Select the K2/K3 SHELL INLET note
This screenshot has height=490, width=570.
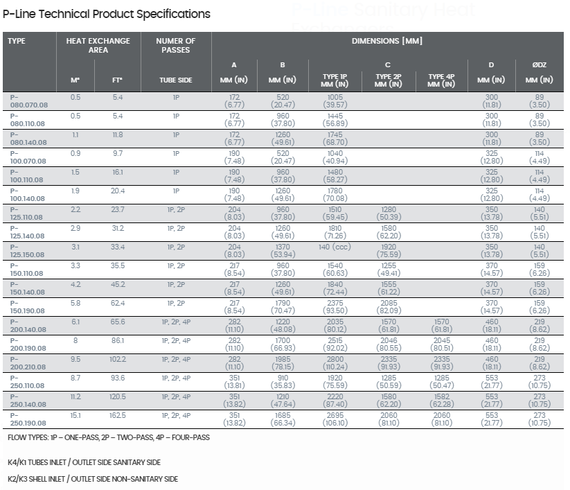click(x=93, y=479)
